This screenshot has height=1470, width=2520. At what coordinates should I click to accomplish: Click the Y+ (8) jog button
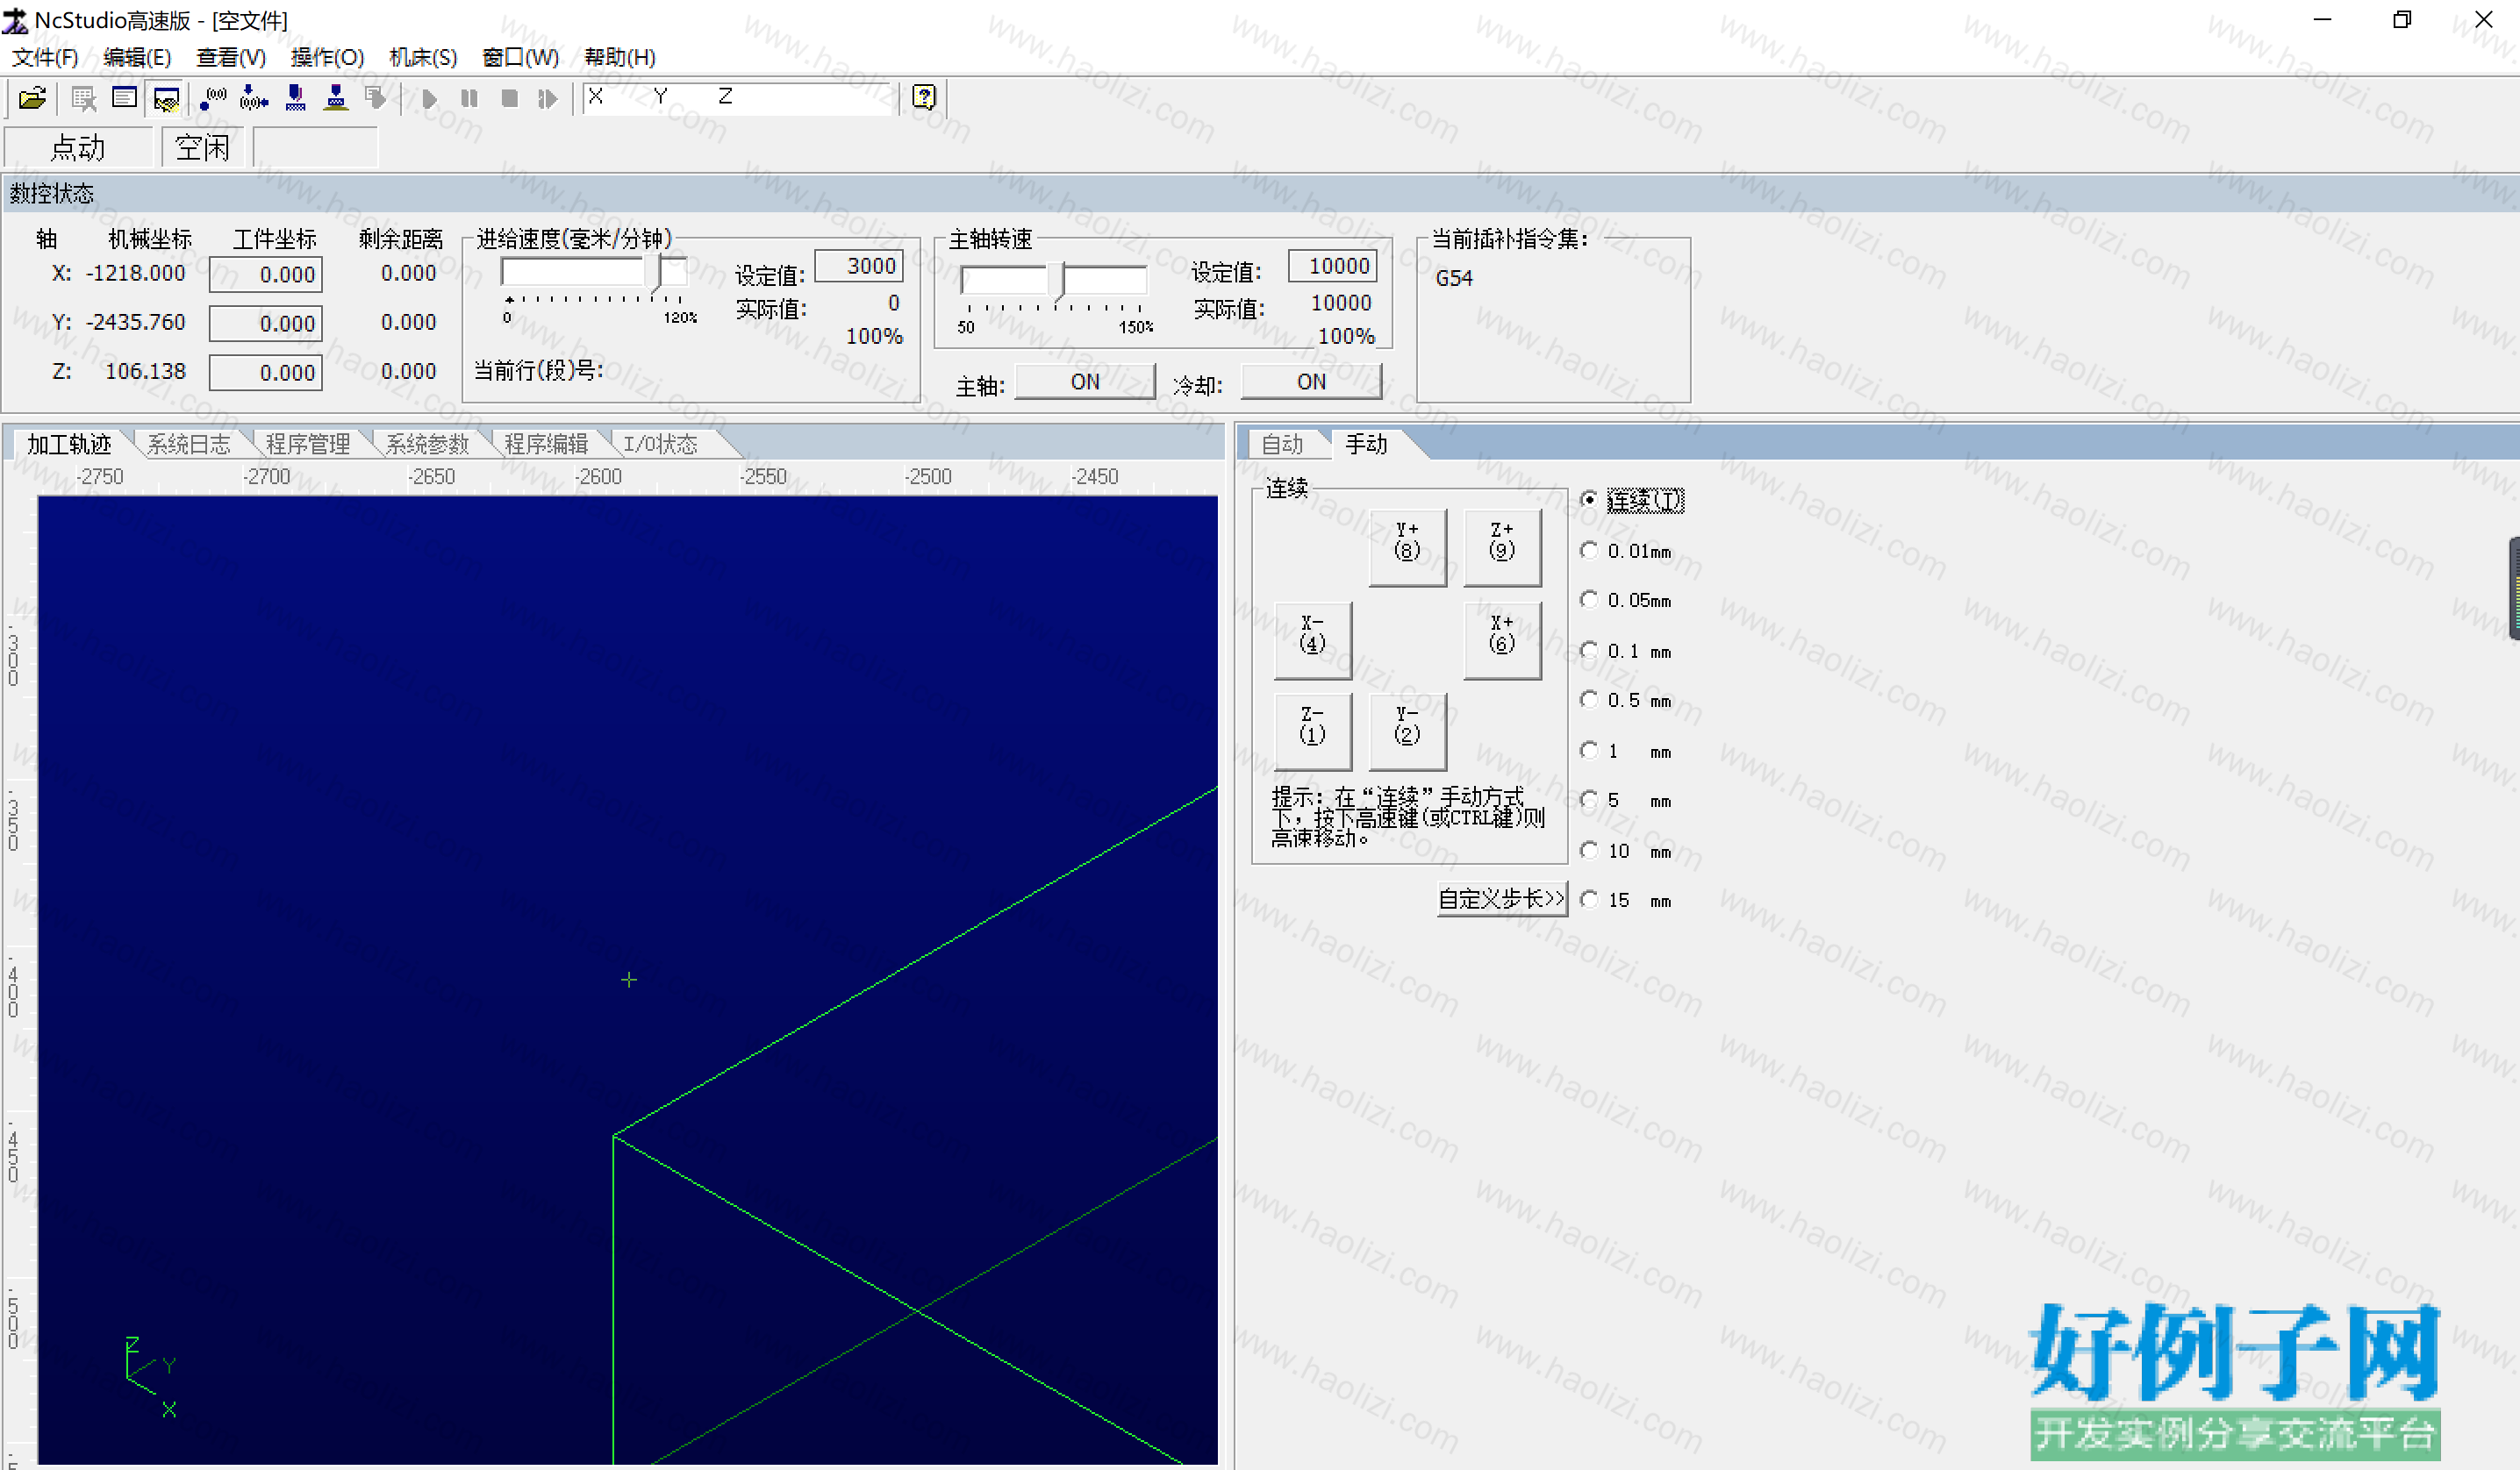(1407, 546)
